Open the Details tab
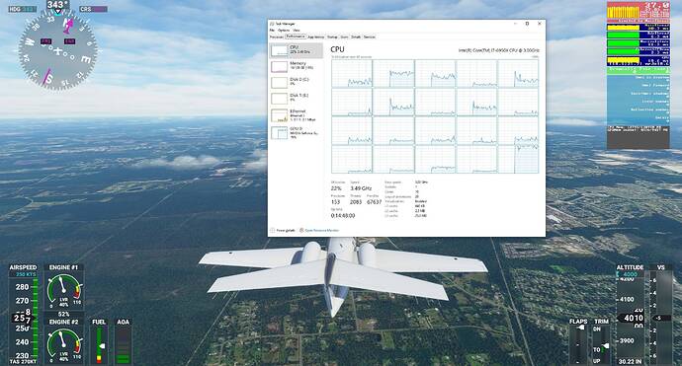The height and width of the screenshot is (366, 682). [x=356, y=37]
